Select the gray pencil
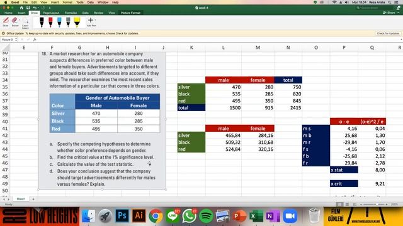Image resolution: width=403 pixels, height=226 pixels. [68, 22]
